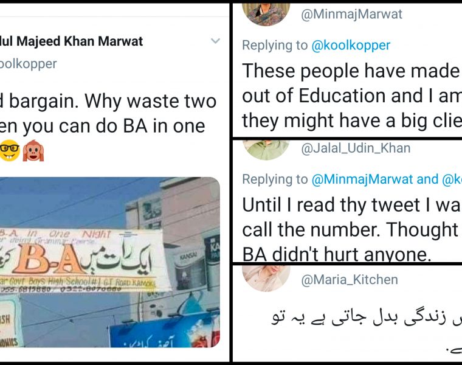The width and height of the screenshot is (462, 365).
Task: Open the reply starting "These people have made"
Action: 351,96
